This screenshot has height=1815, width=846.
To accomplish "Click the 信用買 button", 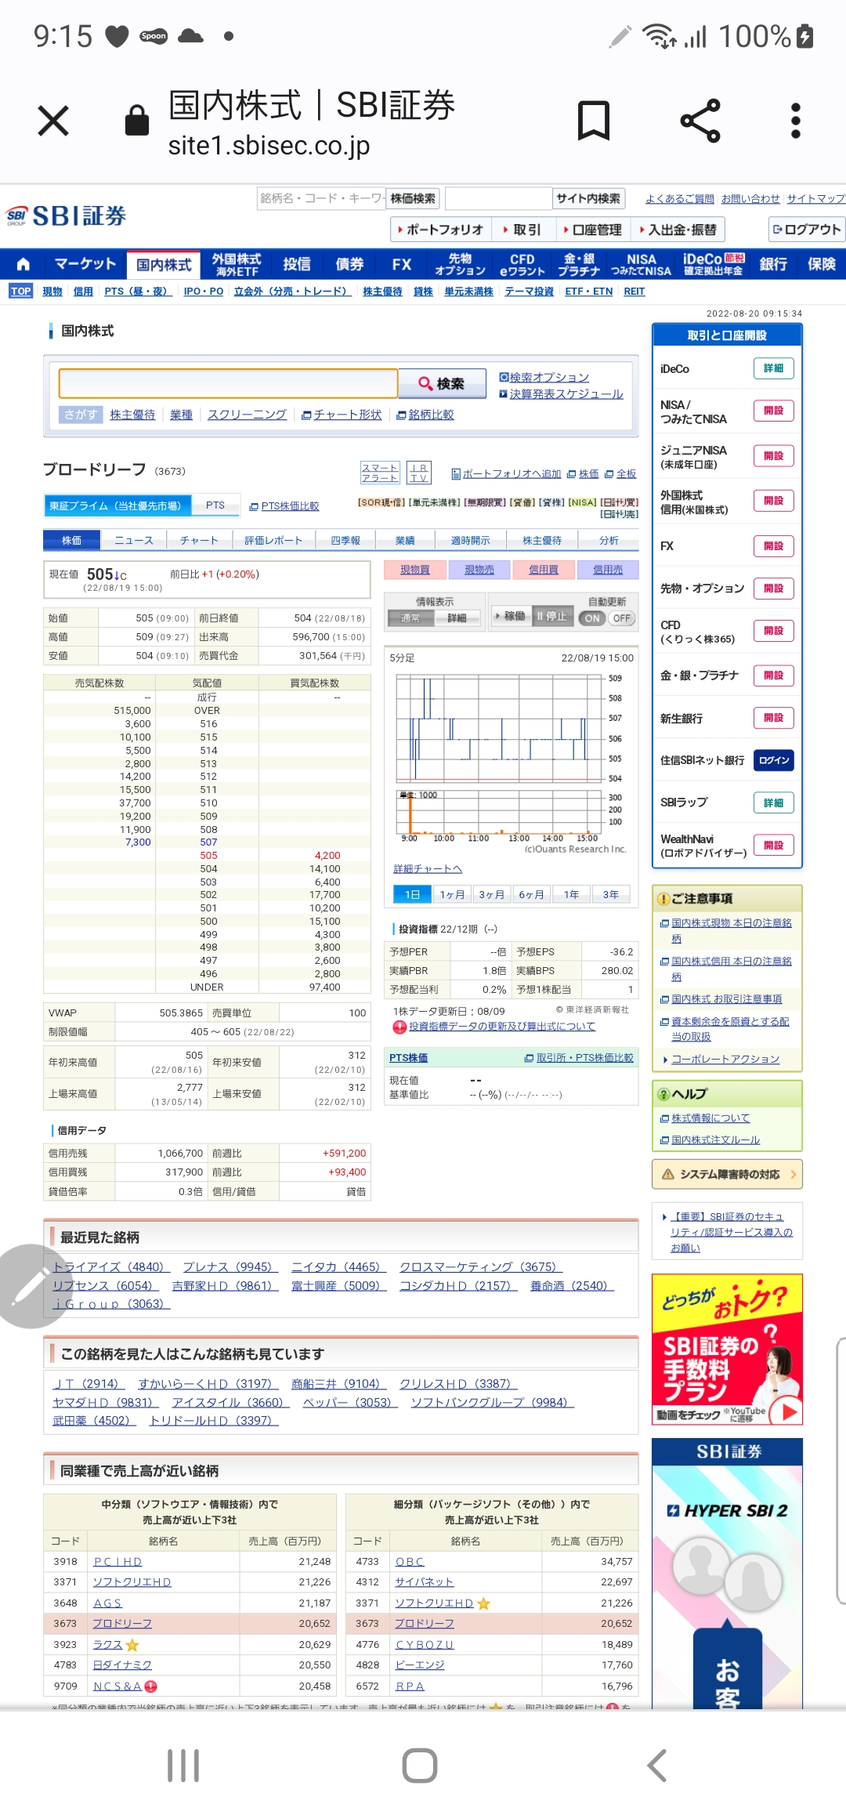I will click(x=544, y=570).
